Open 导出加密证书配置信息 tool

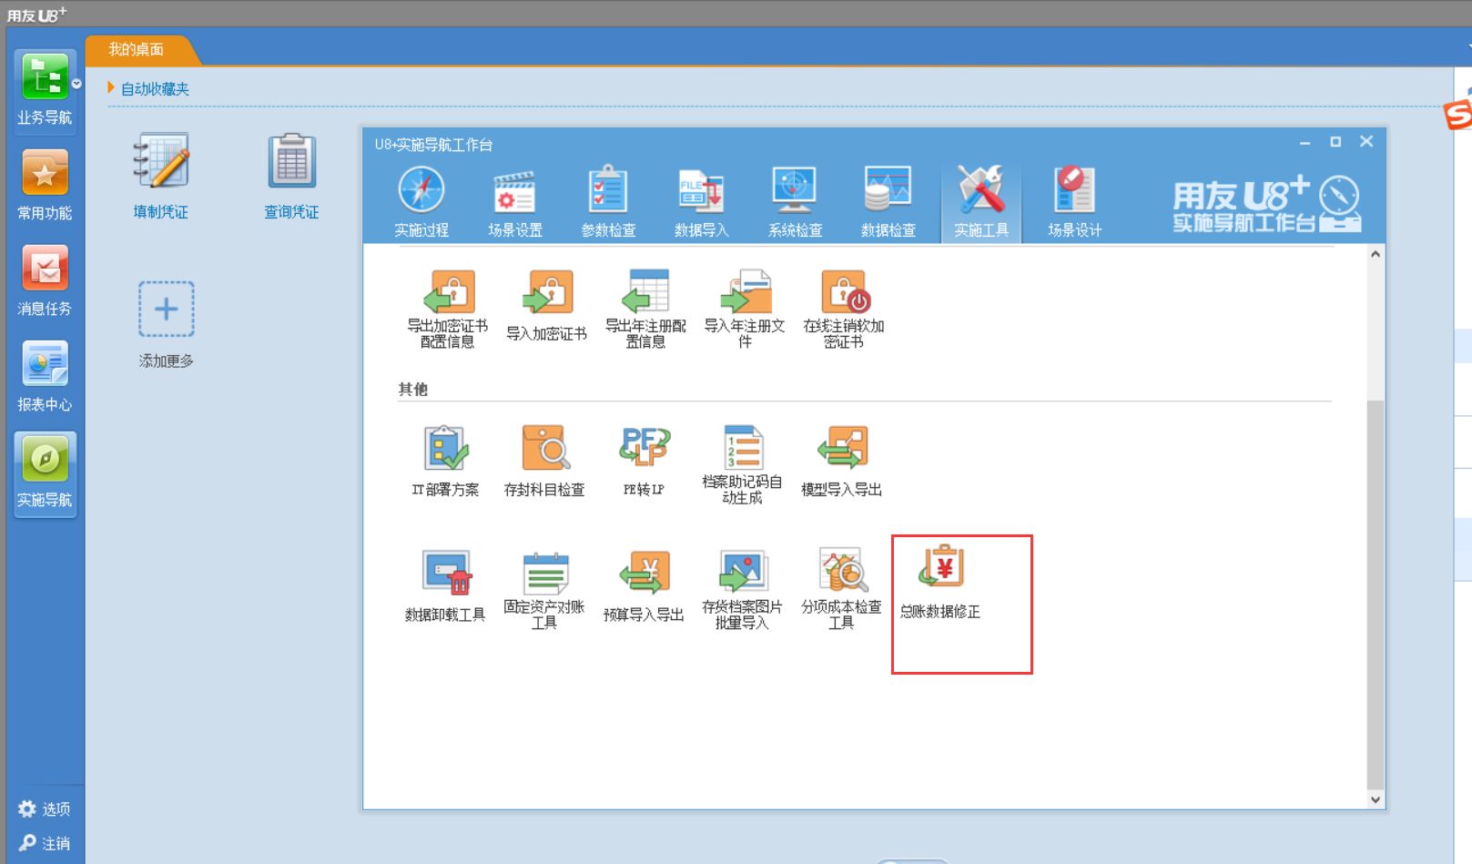447,309
